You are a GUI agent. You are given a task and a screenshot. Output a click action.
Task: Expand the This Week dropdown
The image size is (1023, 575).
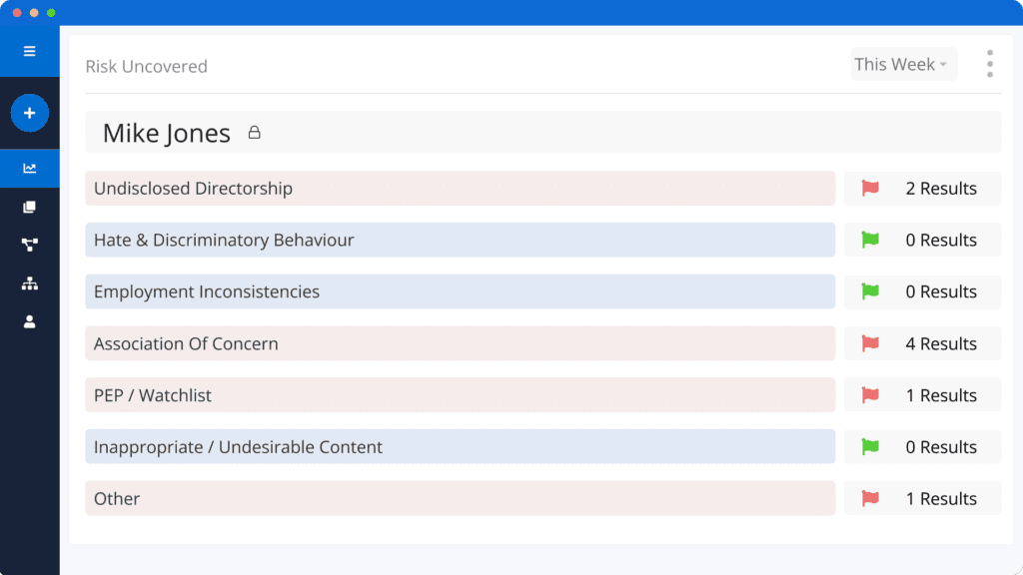[x=903, y=64]
